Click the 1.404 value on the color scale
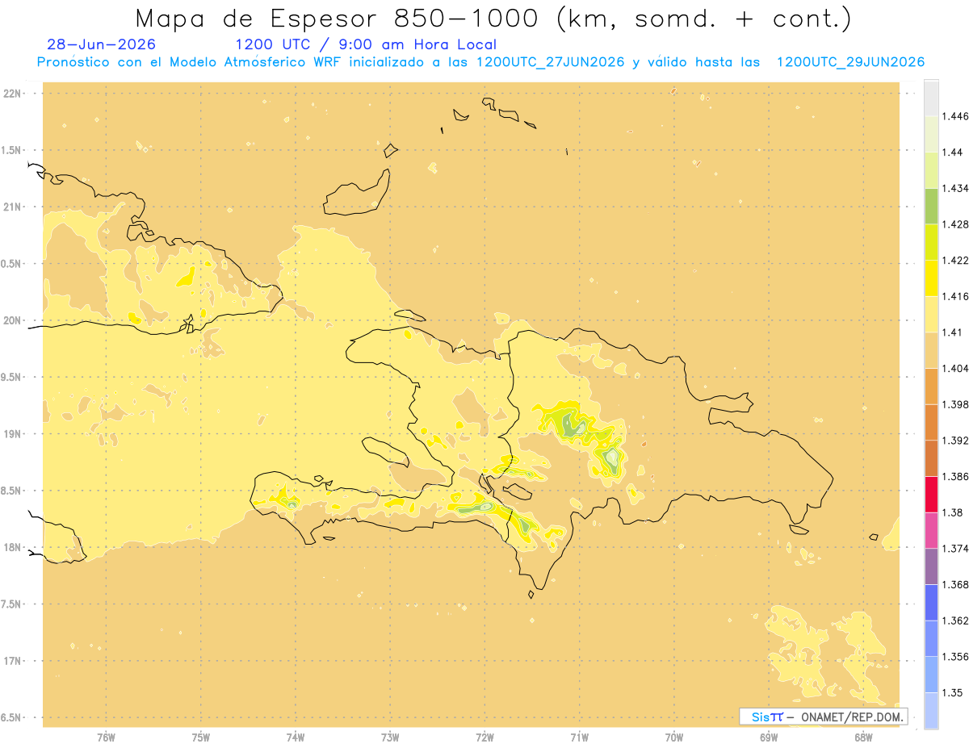The width and height of the screenshot is (969, 748). [x=956, y=368]
